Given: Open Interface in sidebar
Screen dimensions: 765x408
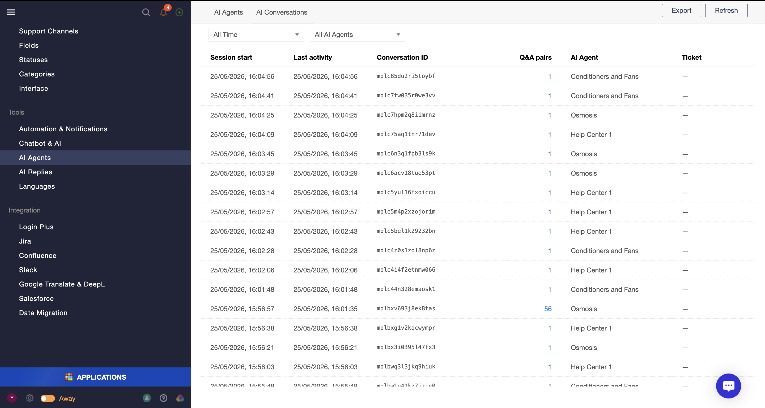Looking at the screenshot, I should coord(33,88).
